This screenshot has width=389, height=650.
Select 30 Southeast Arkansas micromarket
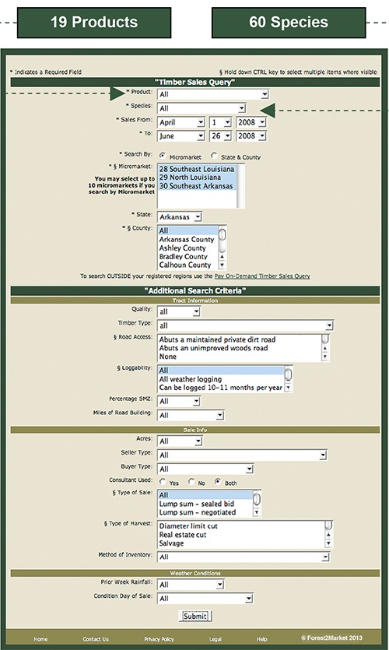[x=197, y=186]
